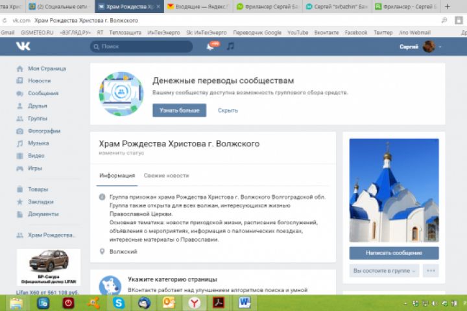Open the three-dots more actions button
Viewport: 467px width, 311px height.
coord(431,271)
